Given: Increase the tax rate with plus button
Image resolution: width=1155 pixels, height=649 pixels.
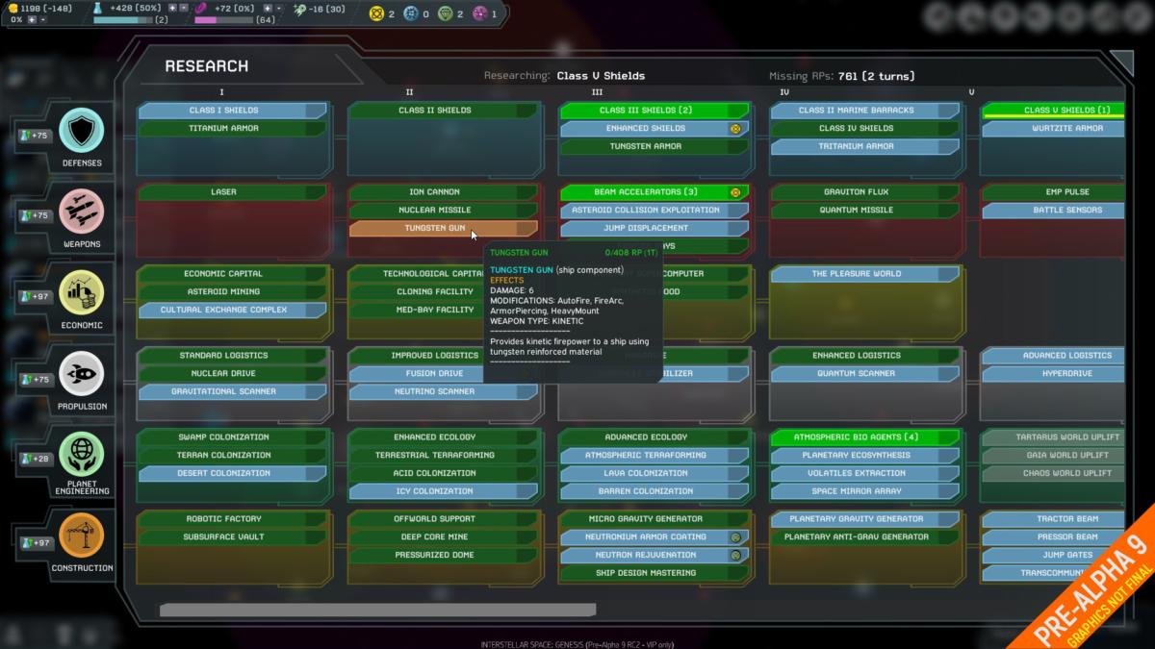Looking at the screenshot, I should click(x=31, y=19).
